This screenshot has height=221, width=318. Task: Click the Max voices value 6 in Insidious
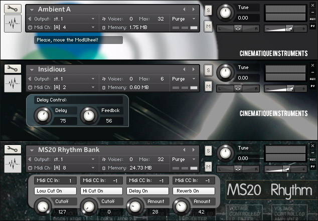[x=162, y=79]
